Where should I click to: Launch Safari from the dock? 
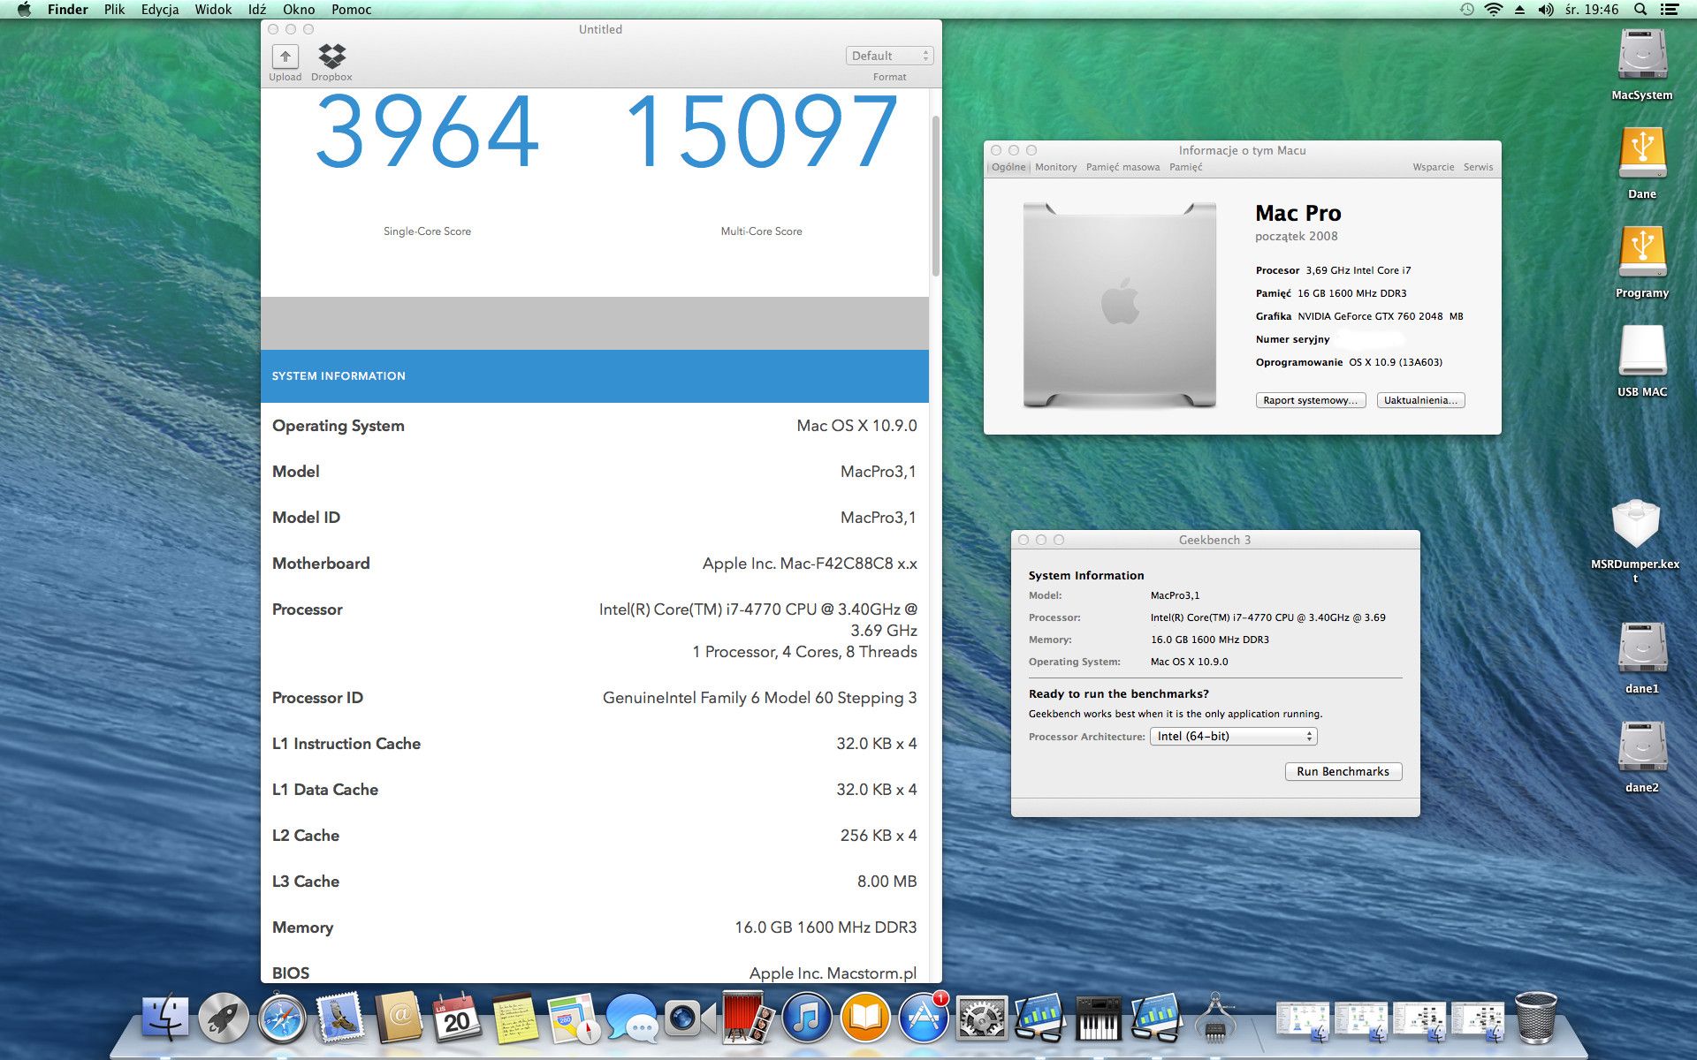coord(282,1018)
